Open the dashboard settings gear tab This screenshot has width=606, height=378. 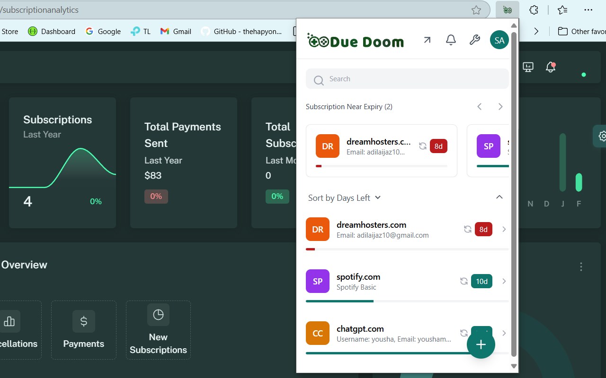click(x=601, y=136)
